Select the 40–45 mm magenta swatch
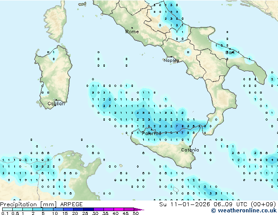 click(x=119, y=209)
